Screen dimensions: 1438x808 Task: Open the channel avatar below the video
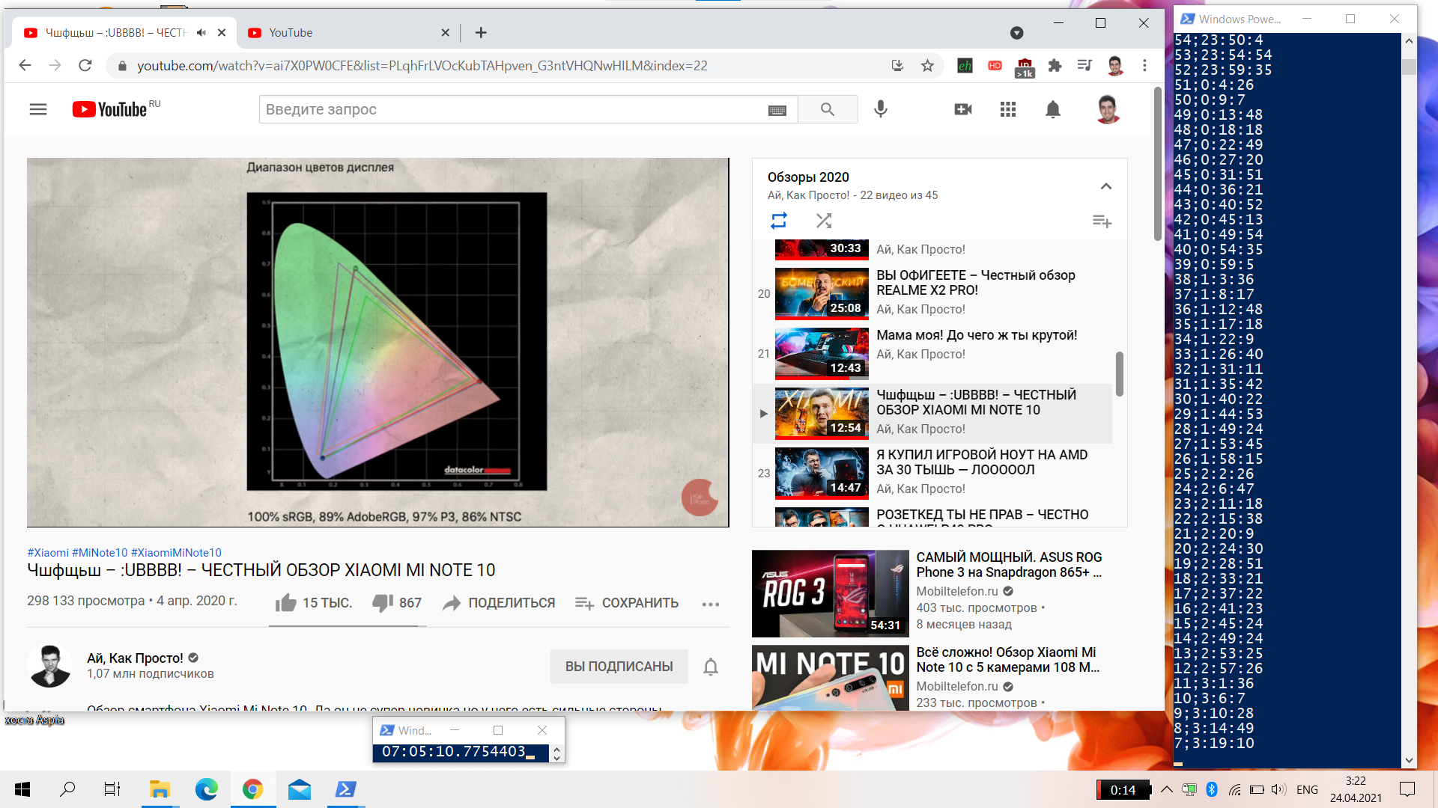49,665
